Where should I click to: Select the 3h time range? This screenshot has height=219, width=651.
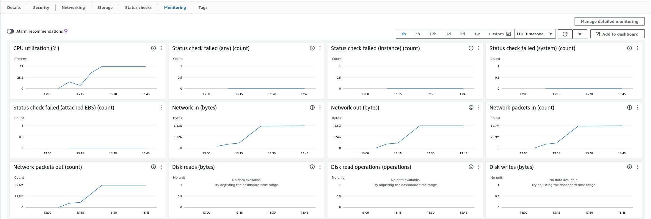(418, 34)
